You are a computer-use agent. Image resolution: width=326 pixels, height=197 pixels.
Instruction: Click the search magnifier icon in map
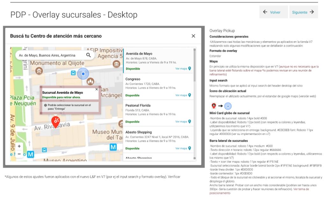[88, 55]
